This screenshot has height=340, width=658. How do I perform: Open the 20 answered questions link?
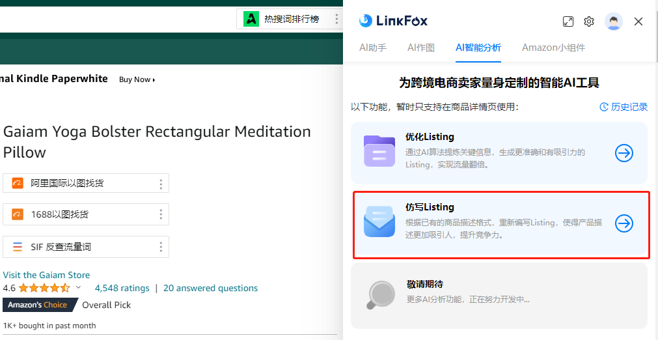pos(211,288)
